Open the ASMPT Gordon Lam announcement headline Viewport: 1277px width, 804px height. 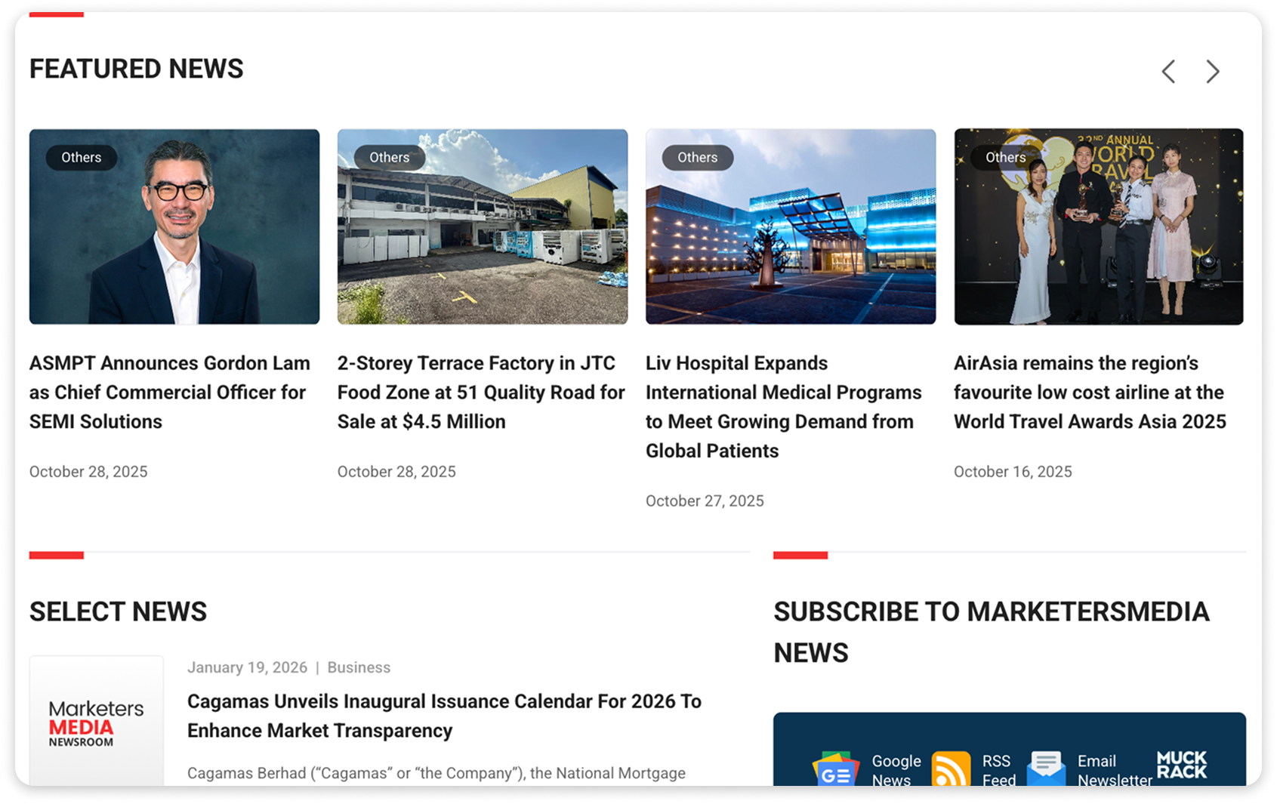169,392
